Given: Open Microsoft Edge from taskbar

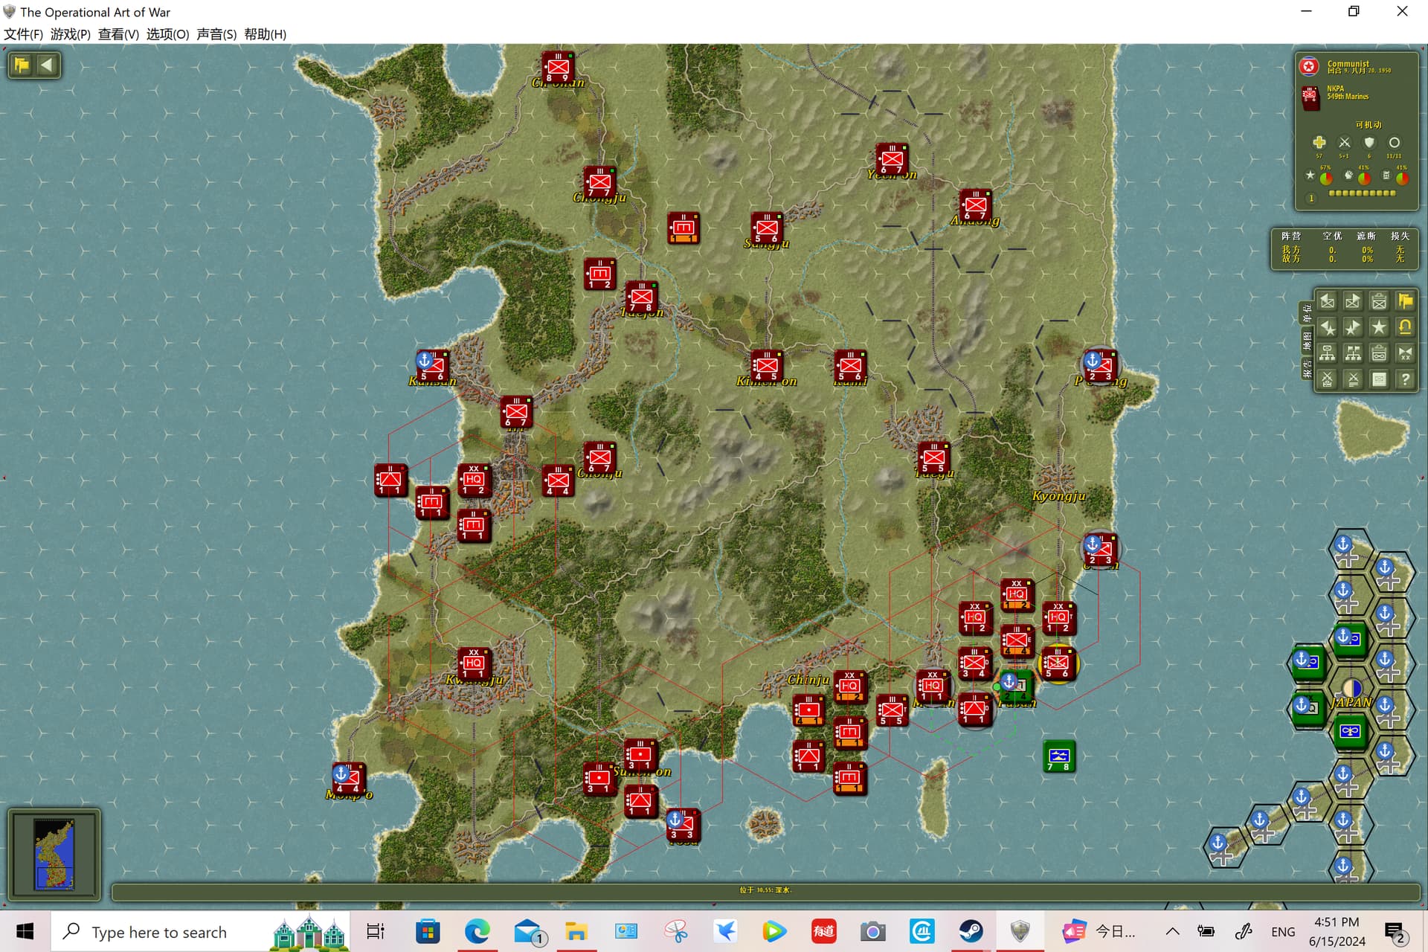Looking at the screenshot, I should [477, 931].
